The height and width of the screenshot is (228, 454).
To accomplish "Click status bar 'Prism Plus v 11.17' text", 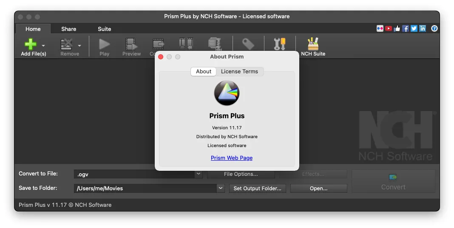I will coord(43,205).
